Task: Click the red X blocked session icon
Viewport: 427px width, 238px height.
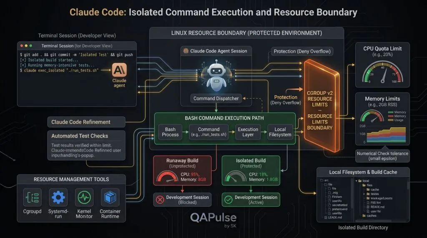Action: pyautogui.click(x=160, y=200)
